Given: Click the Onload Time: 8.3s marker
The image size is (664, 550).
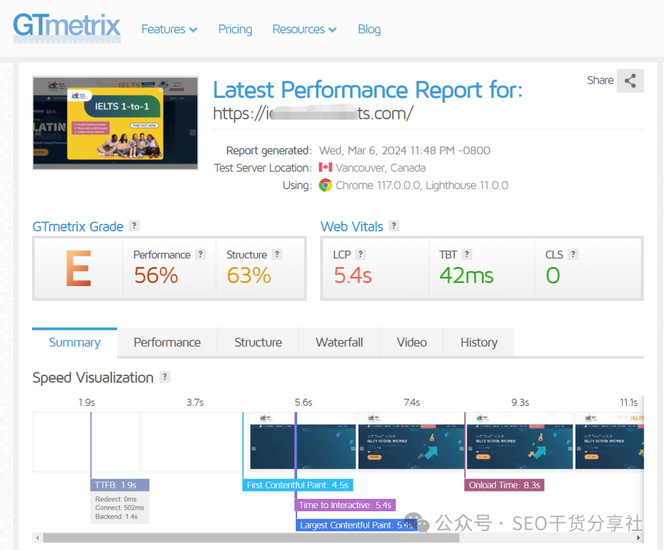Looking at the screenshot, I should (x=504, y=485).
